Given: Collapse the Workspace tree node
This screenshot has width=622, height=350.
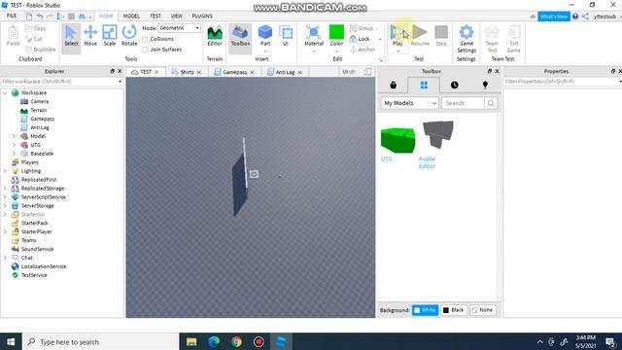Looking at the screenshot, I should pyautogui.click(x=5, y=93).
